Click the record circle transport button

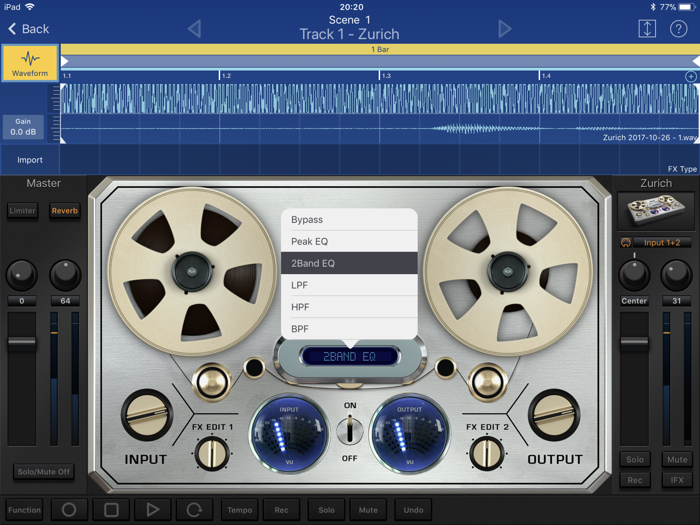pyautogui.click(x=69, y=510)
